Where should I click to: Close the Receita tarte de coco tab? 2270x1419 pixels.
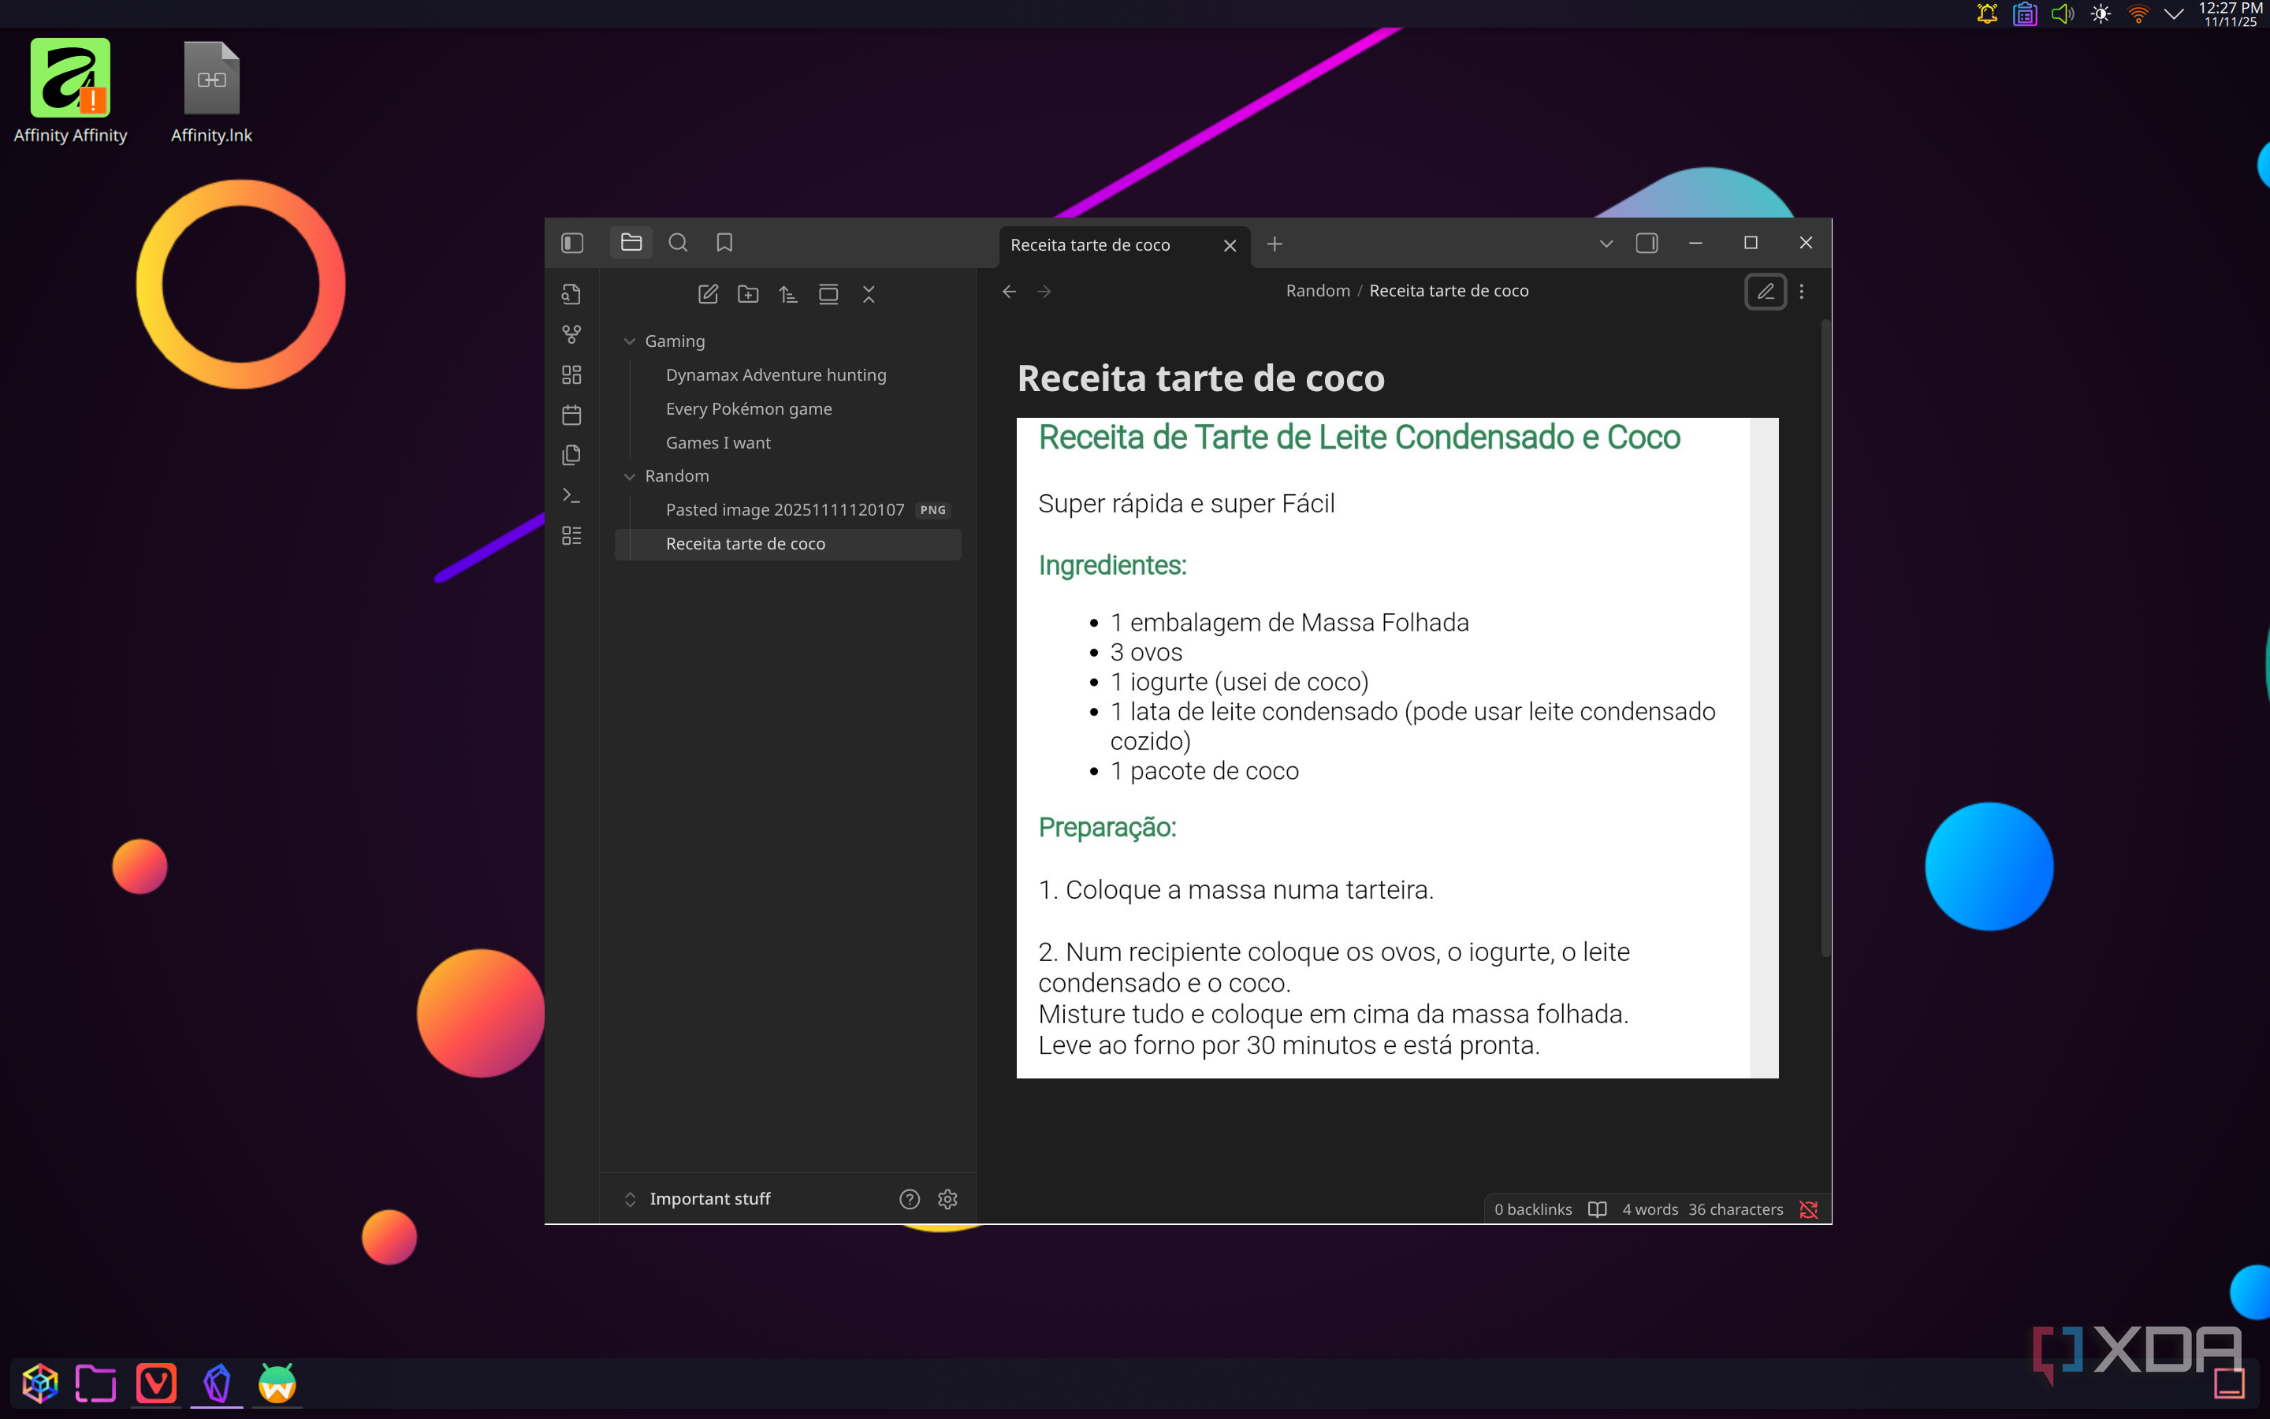[1230, 246]
